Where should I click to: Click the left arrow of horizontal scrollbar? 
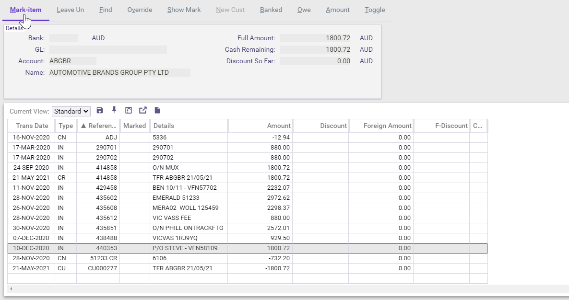click(x=11, y=289)
